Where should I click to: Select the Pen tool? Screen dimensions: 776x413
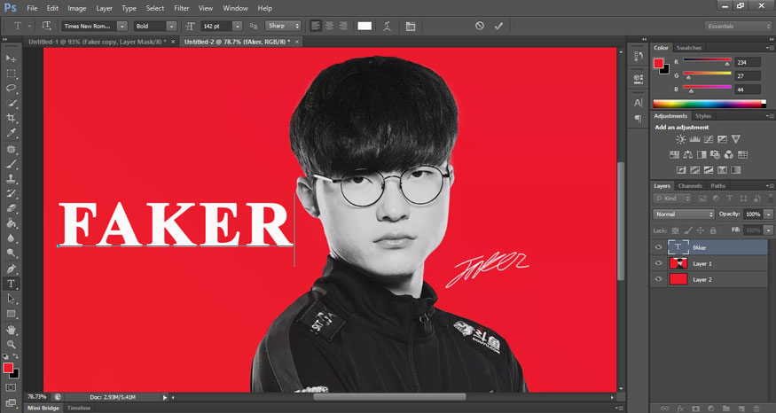coord(11,269)
